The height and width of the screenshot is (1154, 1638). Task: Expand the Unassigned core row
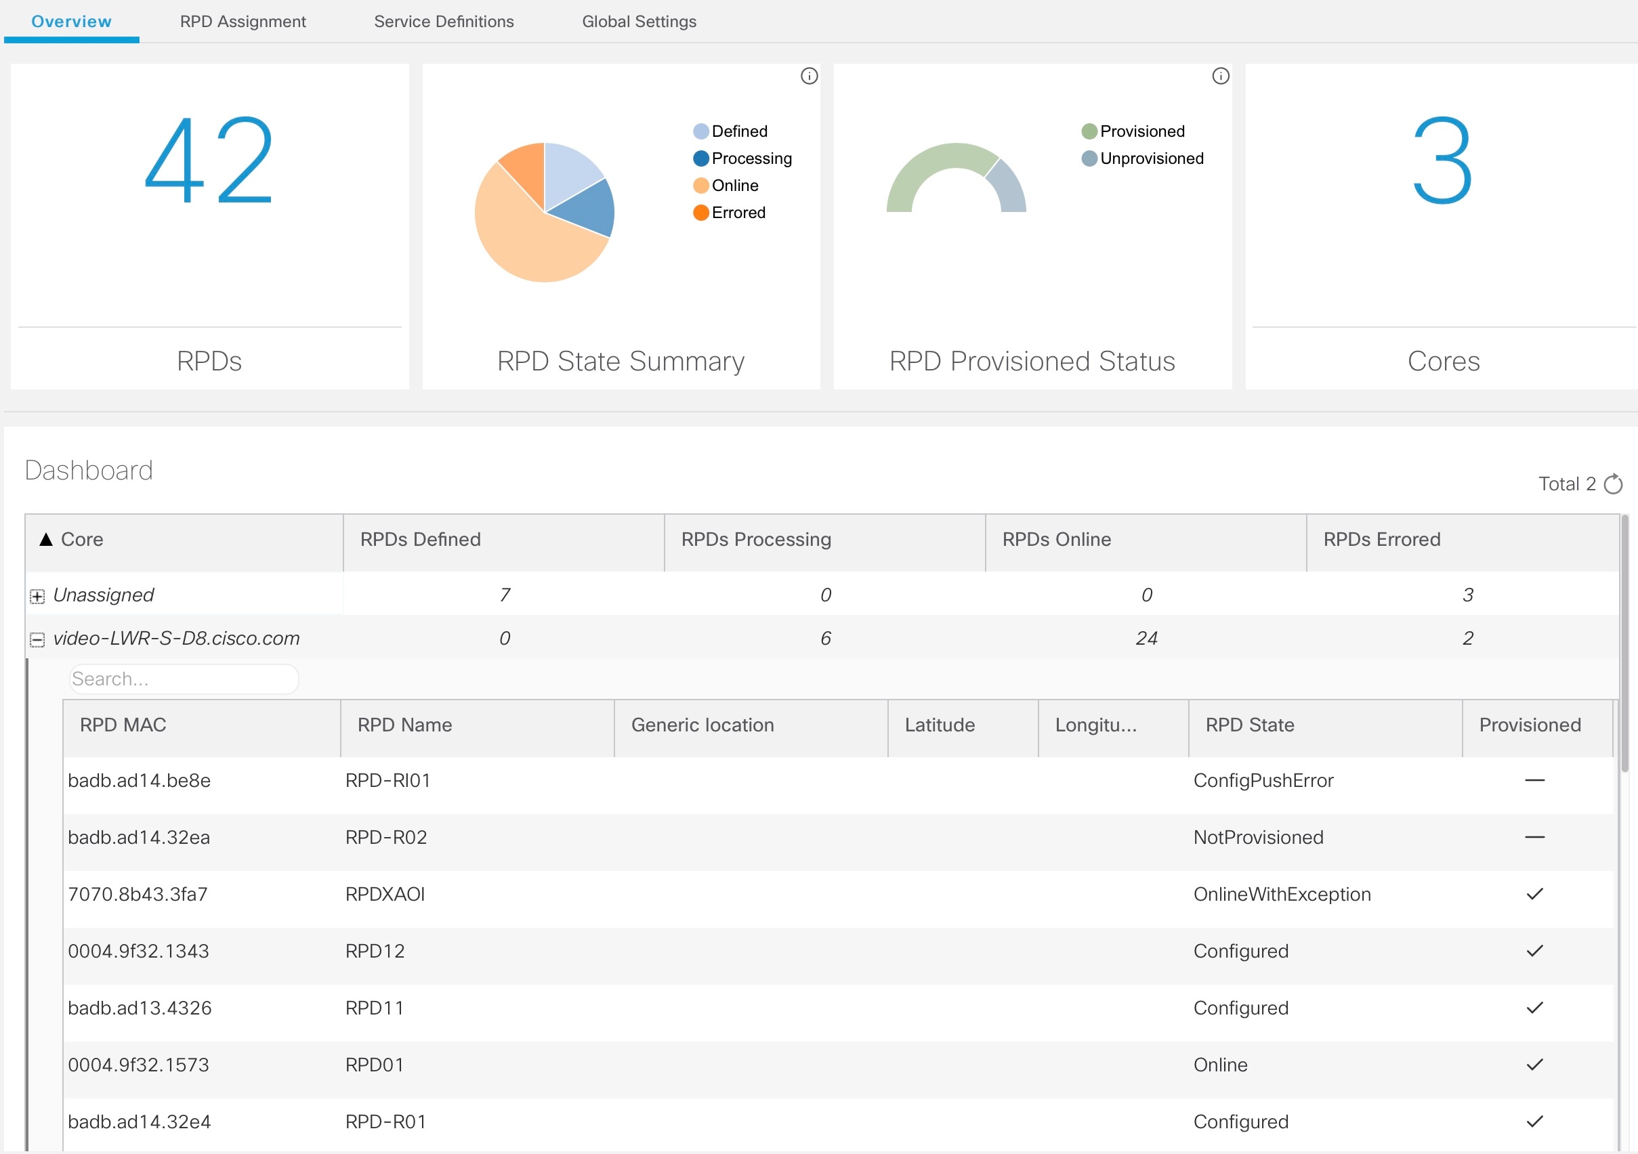38,595
